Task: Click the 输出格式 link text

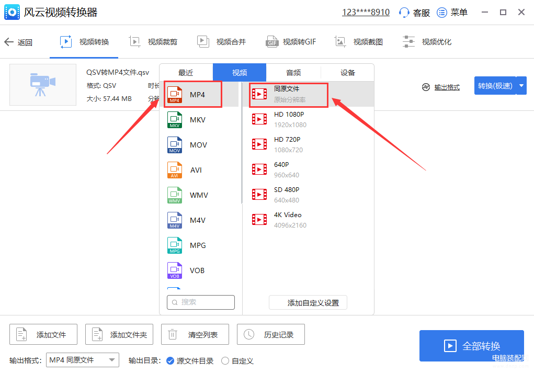Action: coord(447,87)
